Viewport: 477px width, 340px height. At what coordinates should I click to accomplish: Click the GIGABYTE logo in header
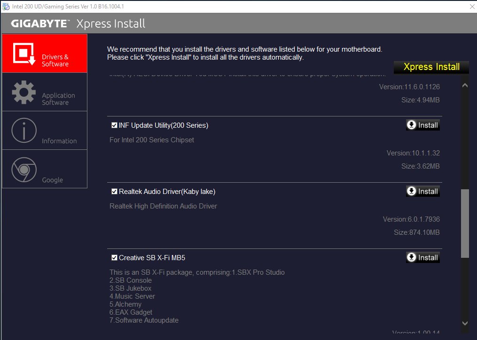(40, 23)
